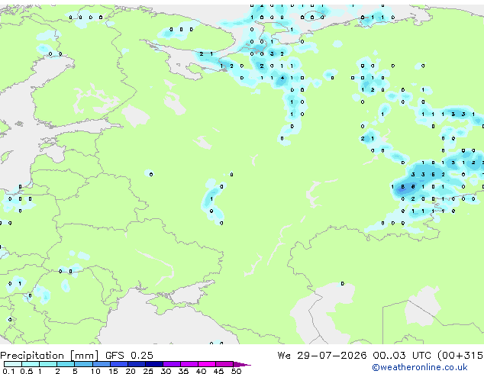
Task: Click the "8" value in dark blue cell
Action: click(x=403, y=187)
